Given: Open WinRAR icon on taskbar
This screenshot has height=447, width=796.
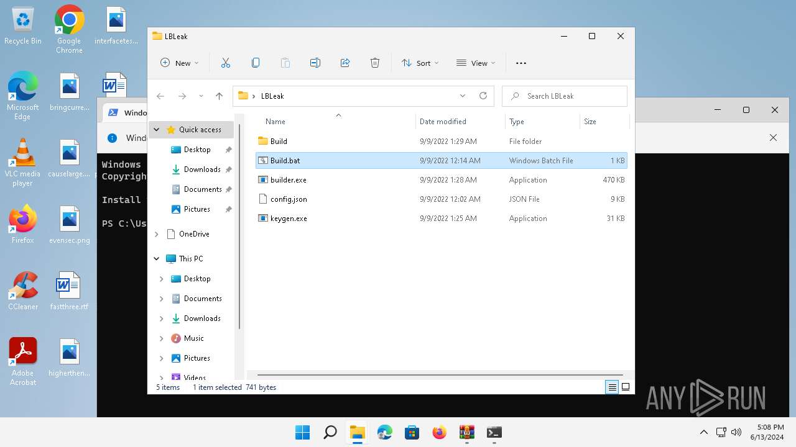Looking at the screenshot, I should click(466, 432).
